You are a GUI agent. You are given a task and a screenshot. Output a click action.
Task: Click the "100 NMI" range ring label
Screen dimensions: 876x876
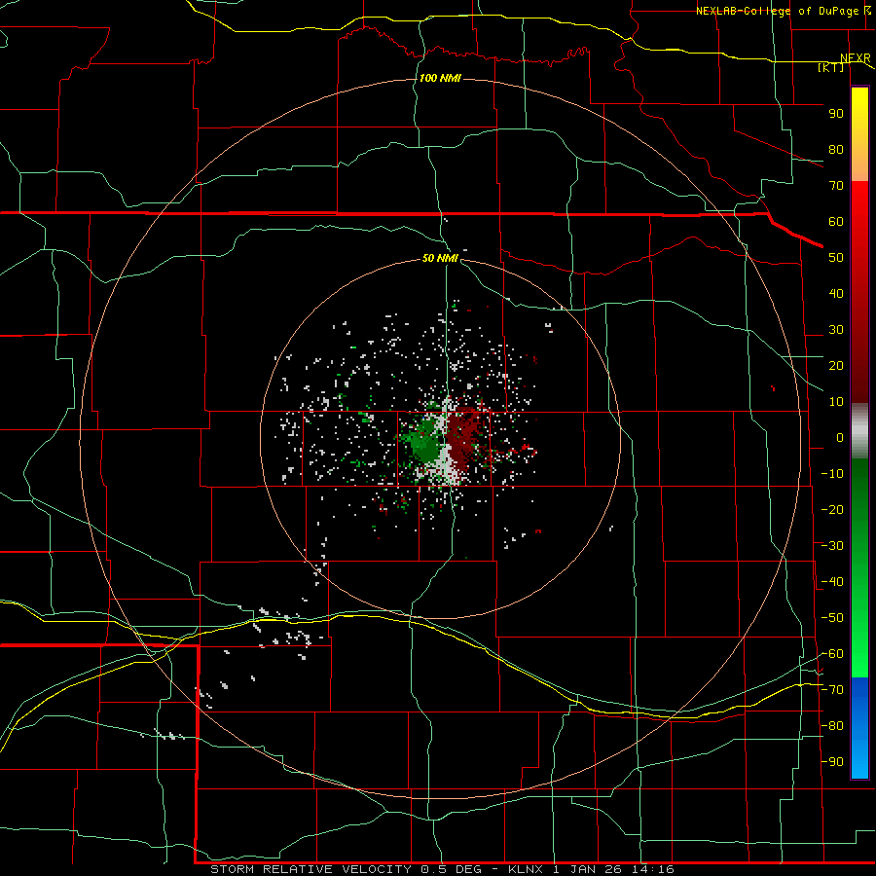coord(440,78)
